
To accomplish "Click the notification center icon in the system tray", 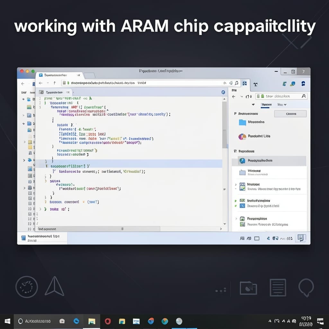I will tap(320, 321).
